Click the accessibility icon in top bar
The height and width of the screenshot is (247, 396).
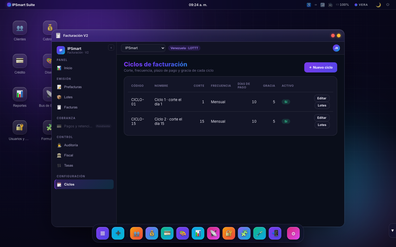pyautogui.click(x=309, y=5)
